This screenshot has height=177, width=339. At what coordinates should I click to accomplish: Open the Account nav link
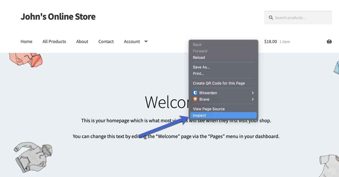[132, 41]
